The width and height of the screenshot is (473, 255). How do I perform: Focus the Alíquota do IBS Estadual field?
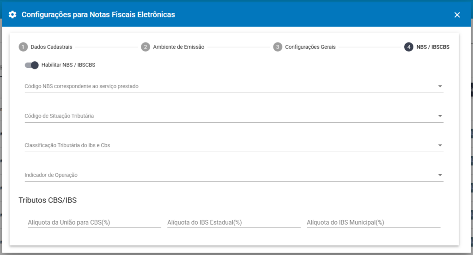pyautogui.click(x=234, y=222)
